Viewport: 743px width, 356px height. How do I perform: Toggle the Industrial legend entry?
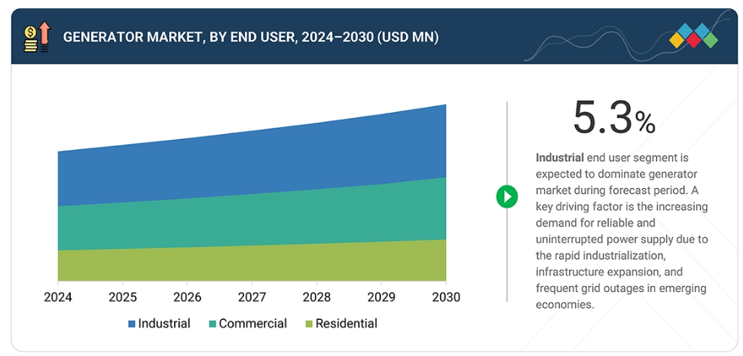pos(158,324)
